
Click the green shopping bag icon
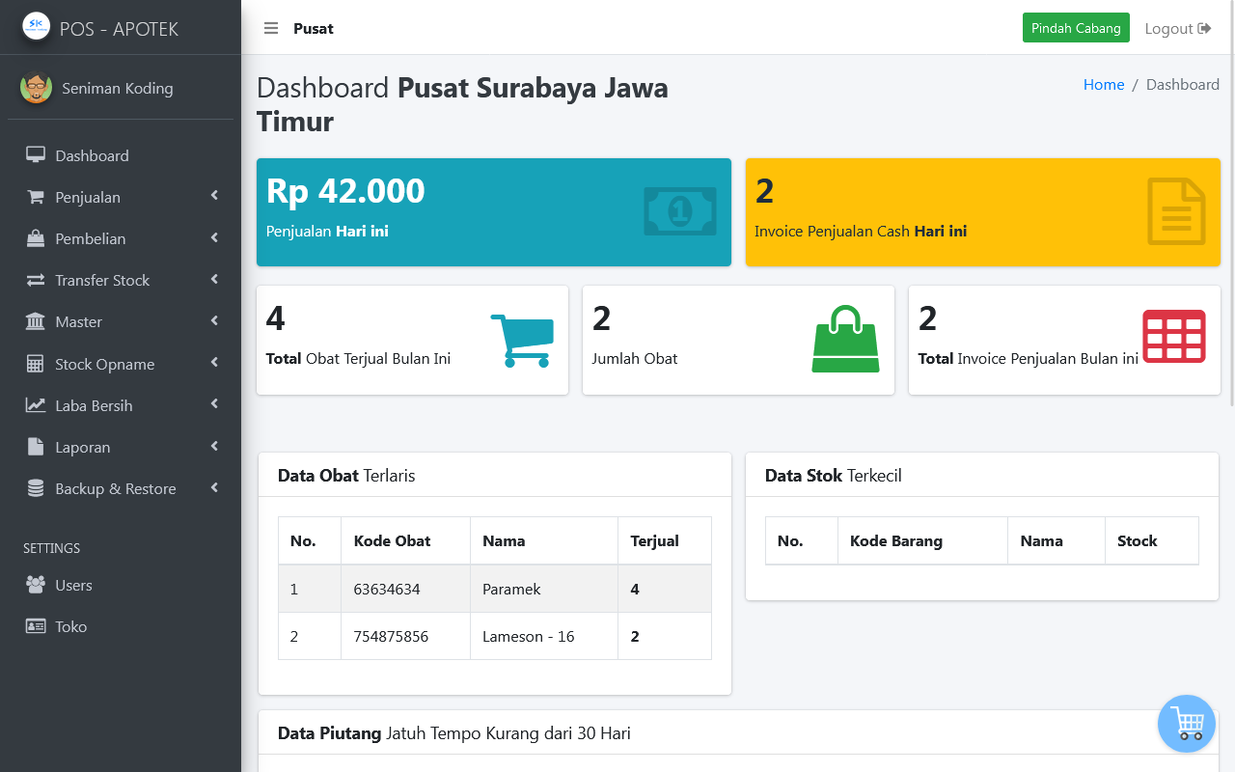pyautogui.click(x=845, y=340)
